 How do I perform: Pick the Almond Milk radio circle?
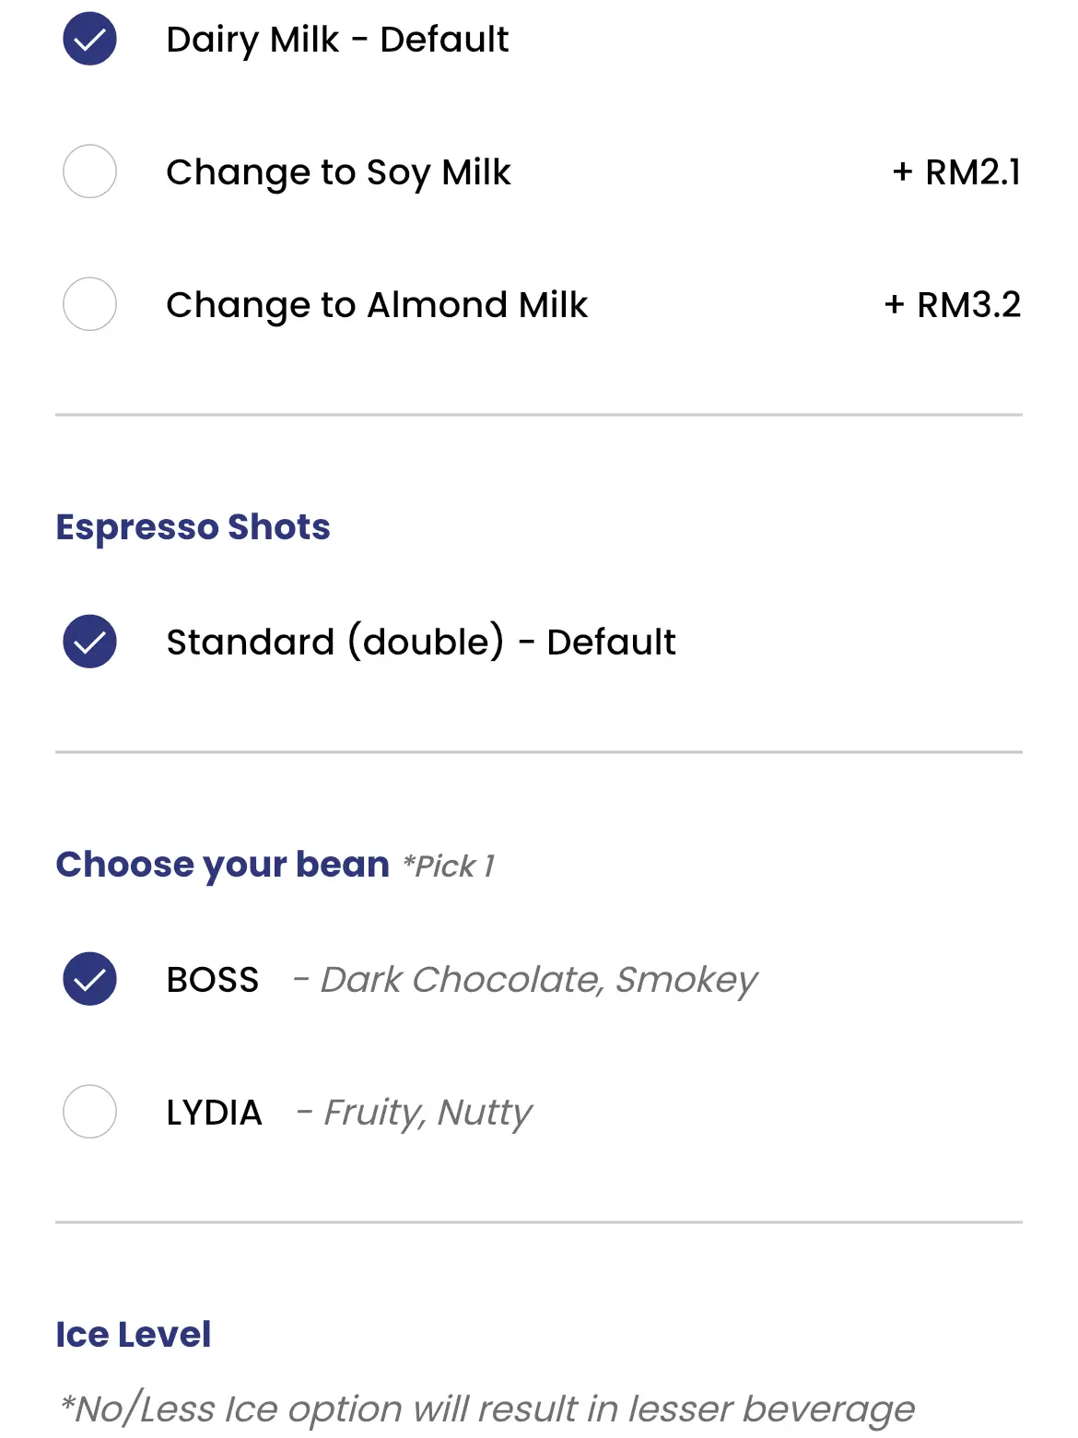click(89, 304)
